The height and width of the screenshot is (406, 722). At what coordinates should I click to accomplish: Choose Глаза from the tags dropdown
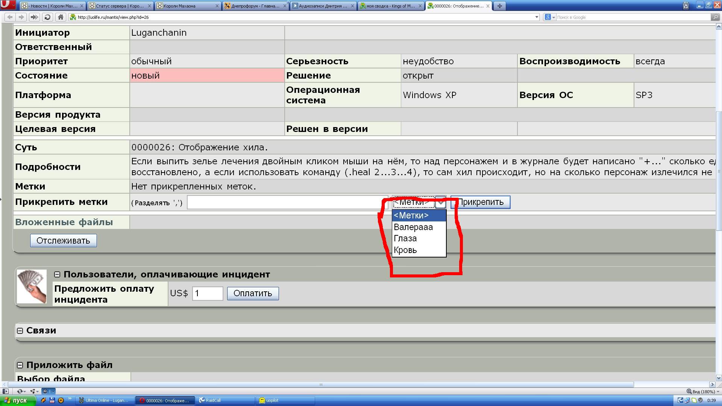point(405,239)
